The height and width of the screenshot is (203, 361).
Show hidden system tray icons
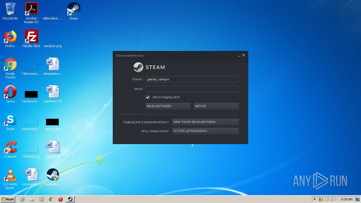pyautogui.click(x=314, y=199)
